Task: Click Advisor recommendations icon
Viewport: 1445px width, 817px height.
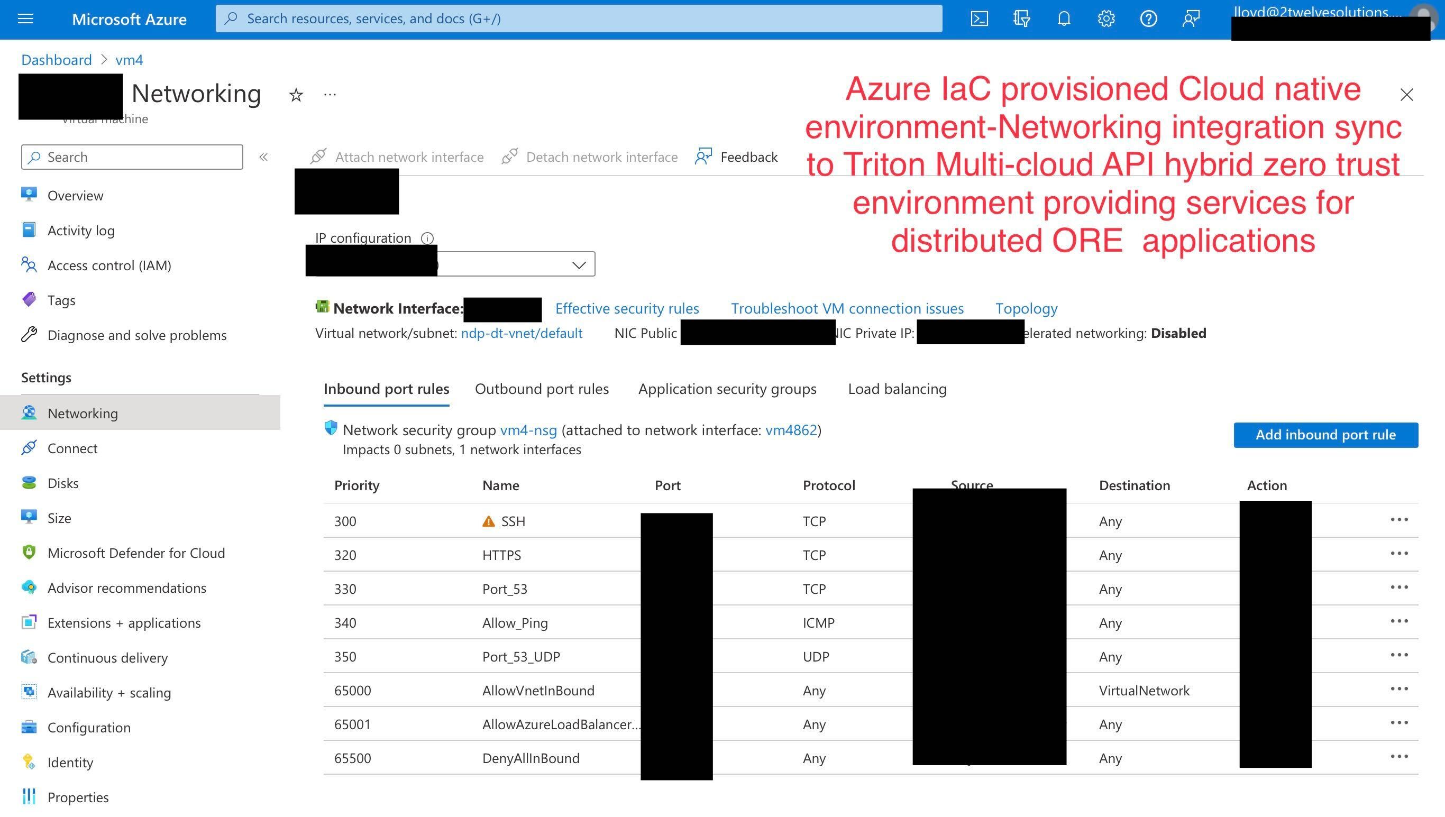Action: 29,587
